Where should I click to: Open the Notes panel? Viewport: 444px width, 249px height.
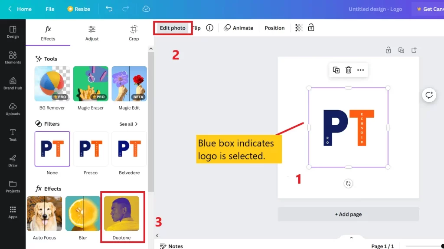coord(171,246)
